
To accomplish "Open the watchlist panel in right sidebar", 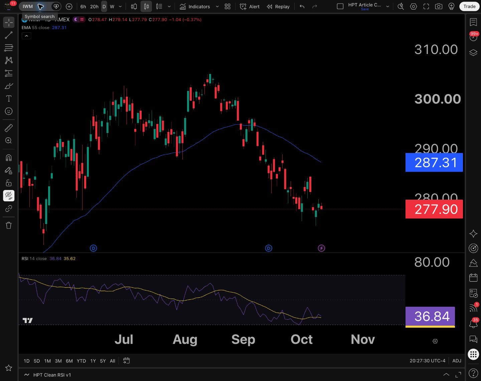I will pyautogui.click(x=473, y=22).
